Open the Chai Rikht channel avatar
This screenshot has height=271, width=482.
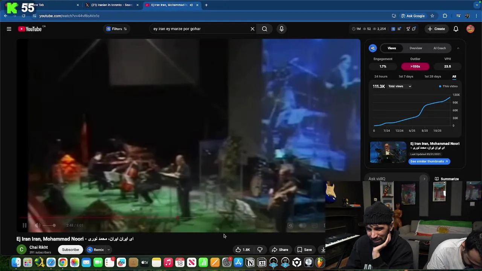pos(21,250)
